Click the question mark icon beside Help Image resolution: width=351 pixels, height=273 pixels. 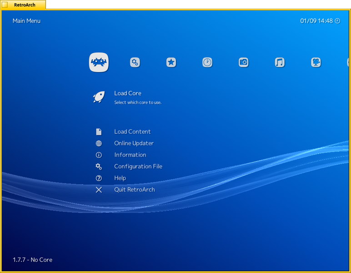(x=99, y=178)
